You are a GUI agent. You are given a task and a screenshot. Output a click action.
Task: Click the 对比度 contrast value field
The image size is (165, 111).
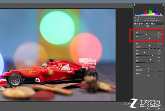(x=158, y=47)
